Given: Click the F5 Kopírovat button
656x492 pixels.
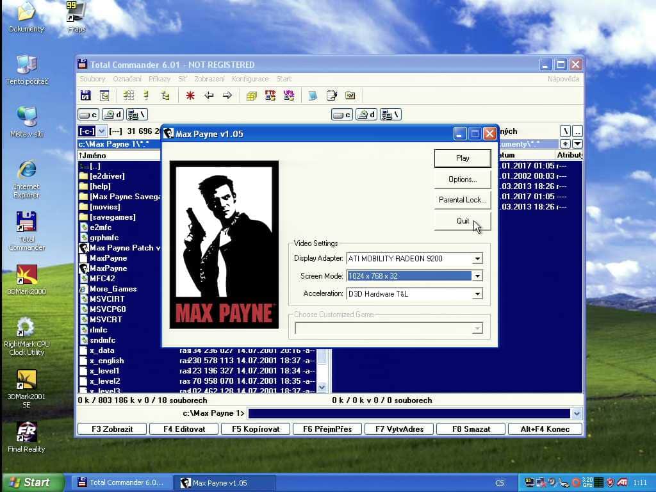Looking at the screenshot, I should tap(256, 429).
